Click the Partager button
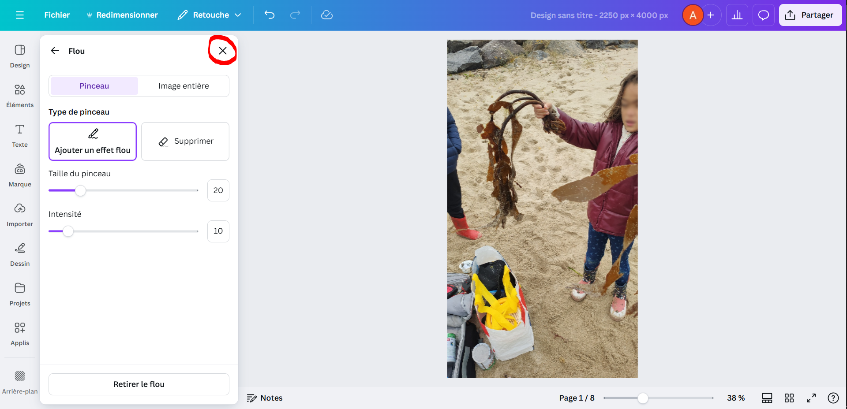 [x=810, y=15]
